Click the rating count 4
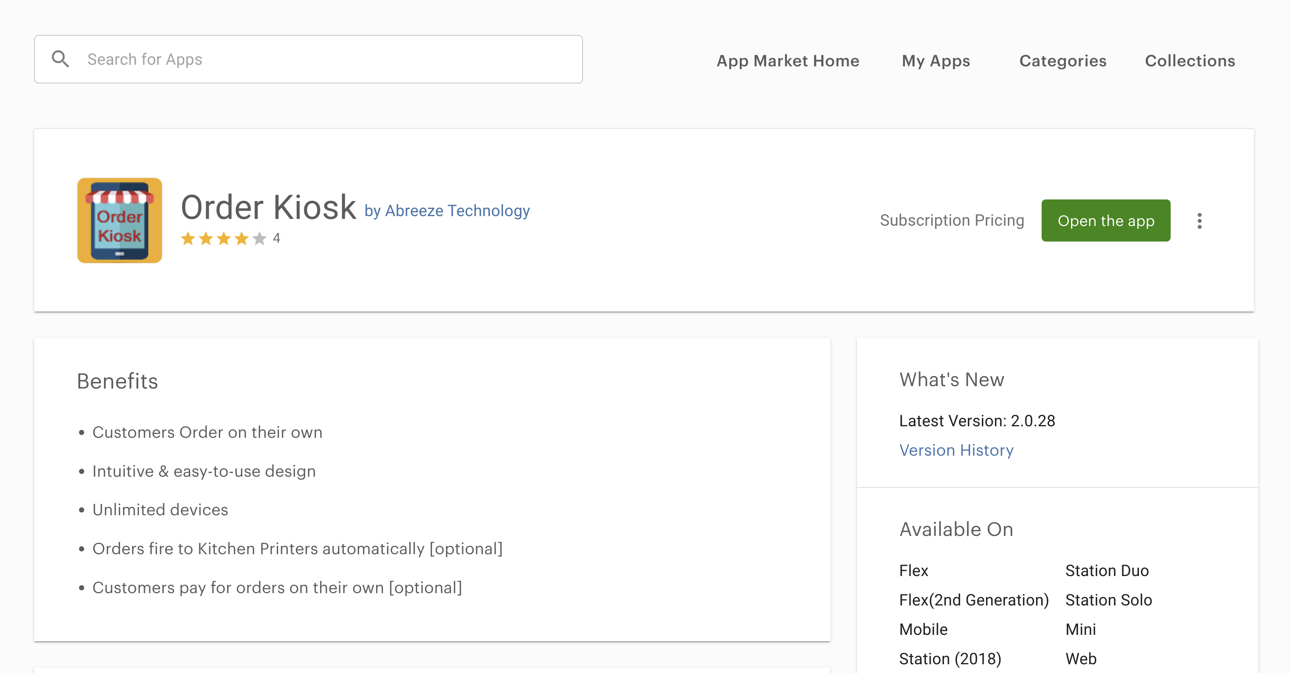This screenshot has width=1291, height=673. coord(276,238)
